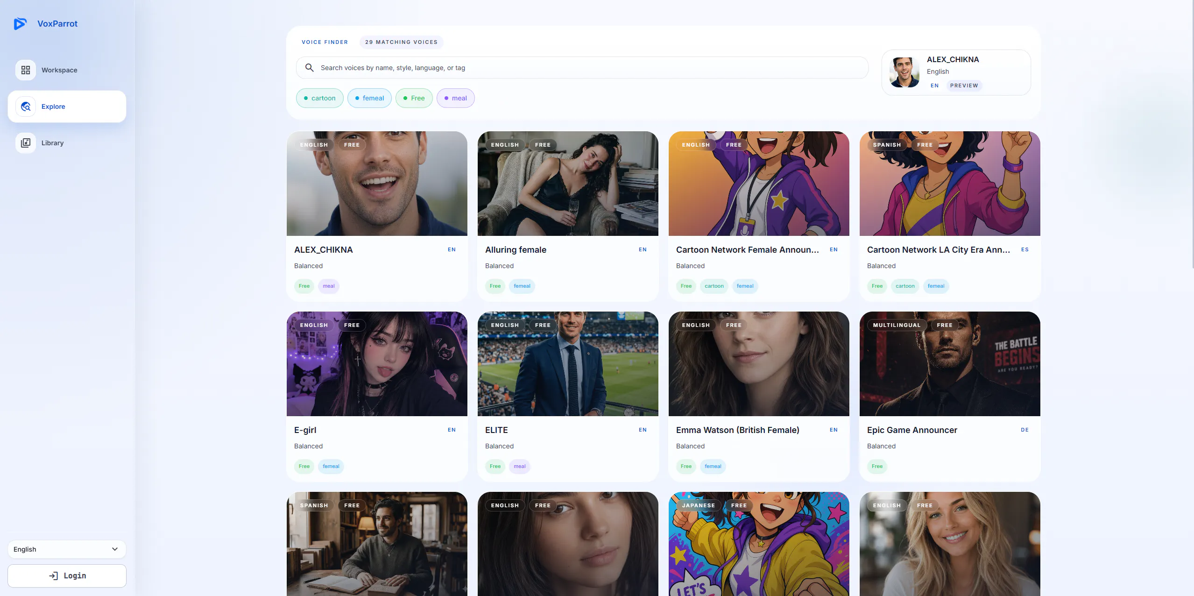1194x596 pixels.
Task: Click Alluring female card title
Action: pyautogui.click(x=516, y=250)
